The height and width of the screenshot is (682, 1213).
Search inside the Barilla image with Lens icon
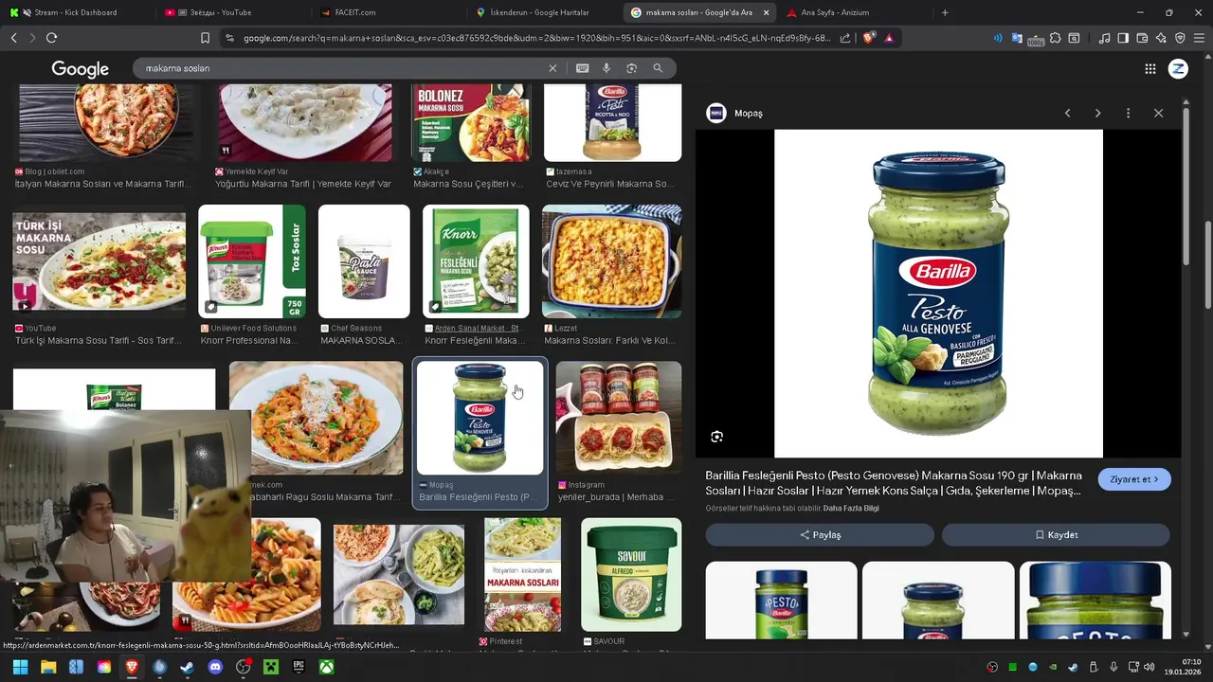[716, 437]
